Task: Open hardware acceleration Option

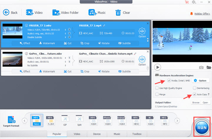Action: [200, 81]
